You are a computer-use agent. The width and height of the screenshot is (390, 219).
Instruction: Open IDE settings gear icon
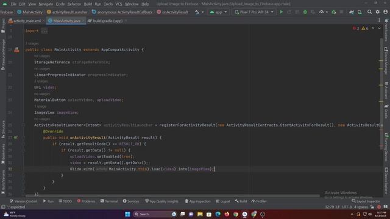[x=378, y=12]
